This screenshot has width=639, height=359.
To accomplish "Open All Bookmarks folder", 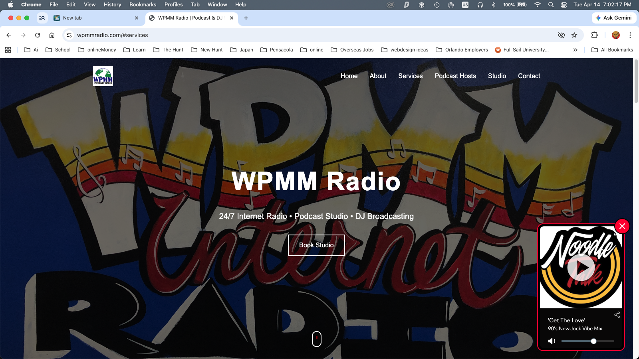I will (612, 50).
